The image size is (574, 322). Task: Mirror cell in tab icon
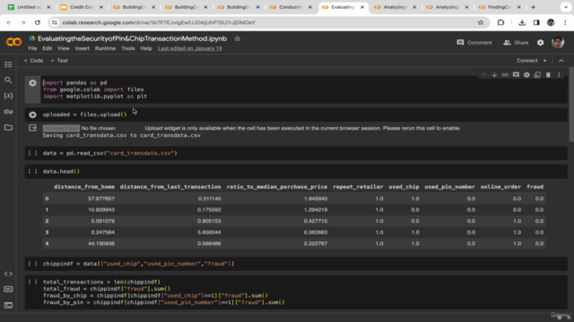tap(537, 75)
